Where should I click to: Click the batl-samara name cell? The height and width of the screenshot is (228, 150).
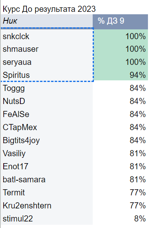(47, 179)
